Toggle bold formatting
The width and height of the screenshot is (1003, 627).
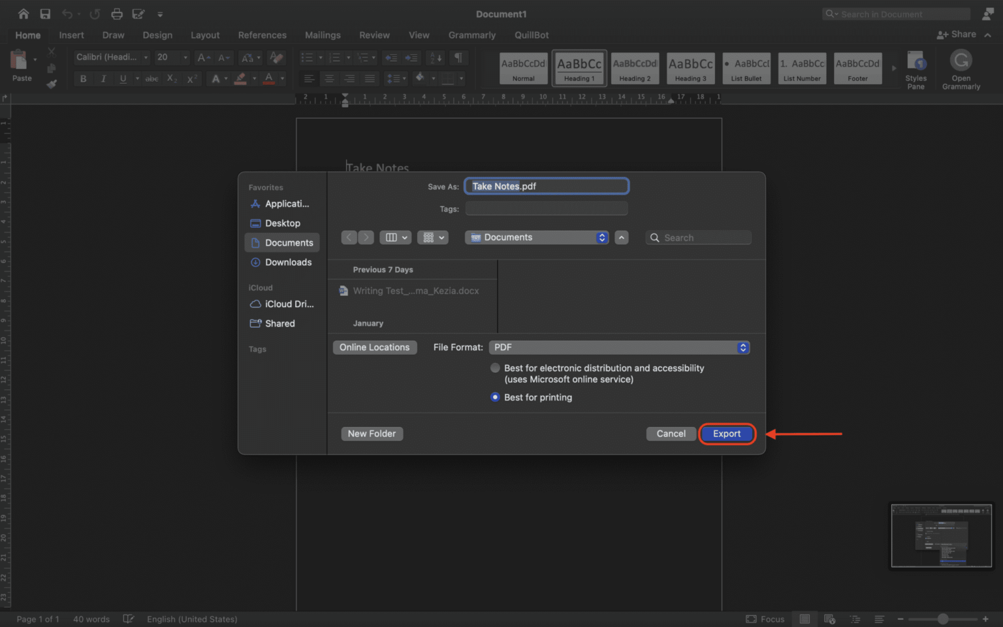pyautogui.click(x=83, y=78)
